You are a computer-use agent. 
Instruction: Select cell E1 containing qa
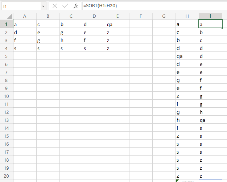(117, 25)
